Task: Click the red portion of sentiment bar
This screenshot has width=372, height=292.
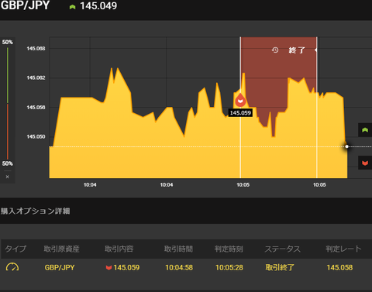Action: coord(8,132)
